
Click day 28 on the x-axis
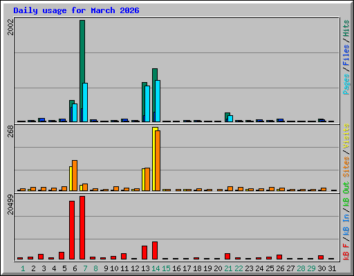click(x=301, y=268)
